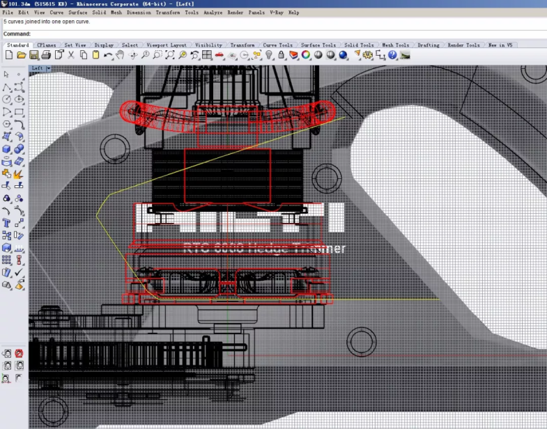
Task: Click the Save icon in Standard toolbar
Action: point(34,55)
